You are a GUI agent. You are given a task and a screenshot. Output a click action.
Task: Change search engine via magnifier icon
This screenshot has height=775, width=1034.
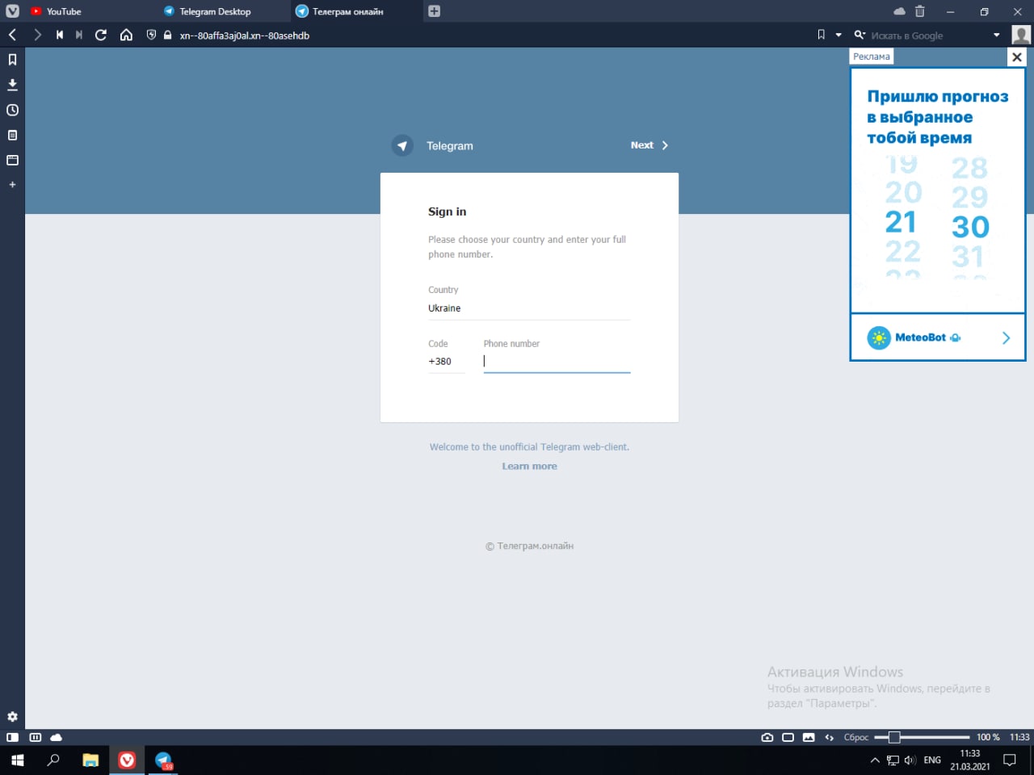[860, 35]
